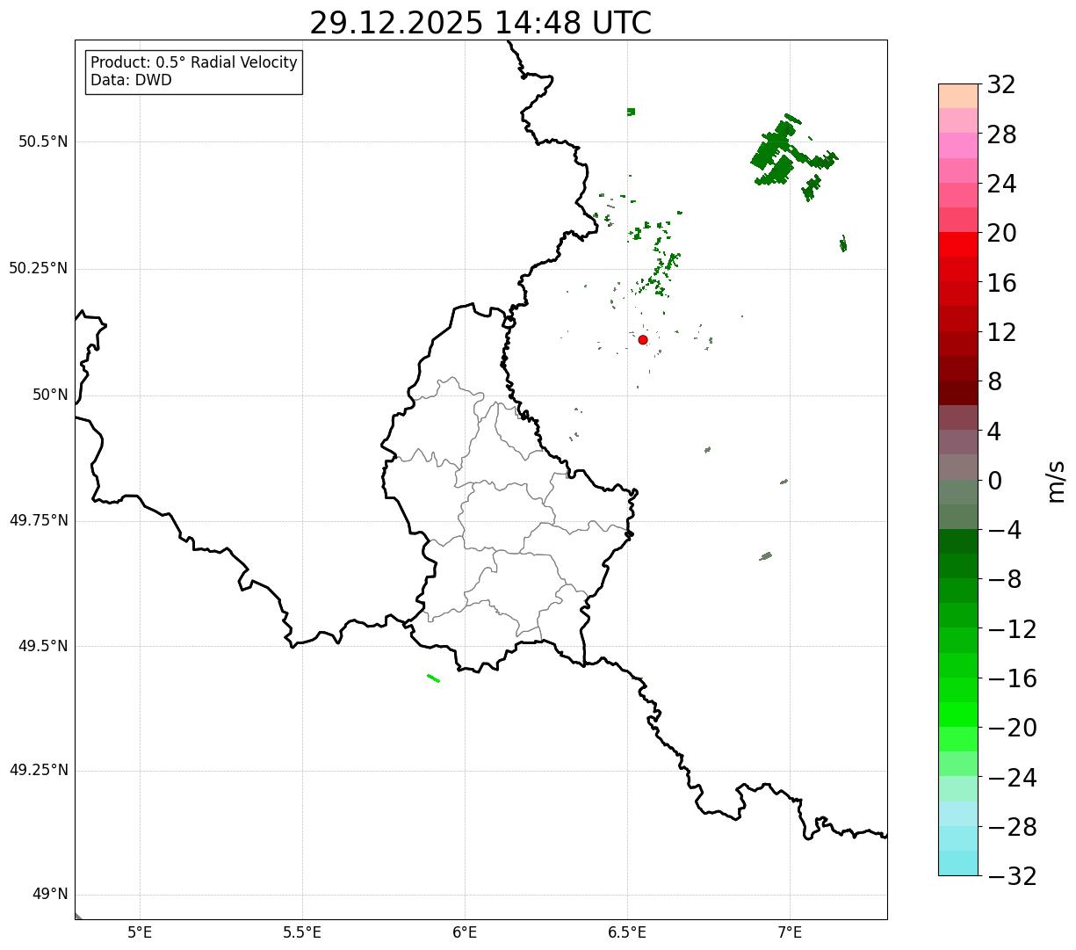1076x950 pixels.
Task: Click the cyan bottom colorbar swatch
Action: (958, 863)
